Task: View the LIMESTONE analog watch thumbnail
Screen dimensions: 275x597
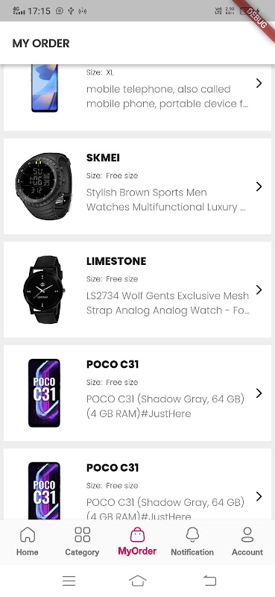Action: coord(44,290)
